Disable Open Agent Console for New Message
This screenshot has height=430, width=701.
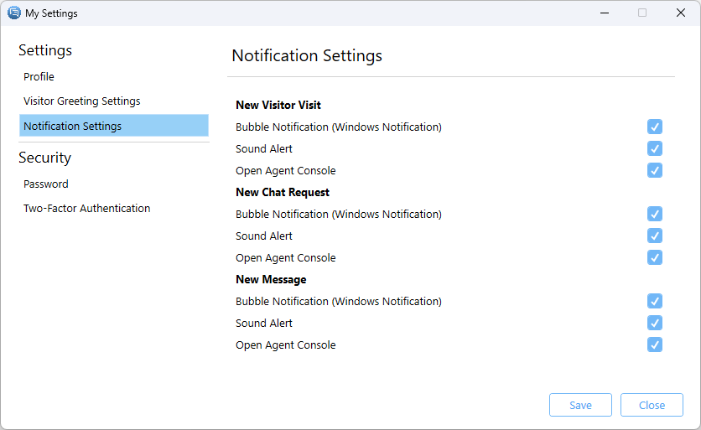655,345
